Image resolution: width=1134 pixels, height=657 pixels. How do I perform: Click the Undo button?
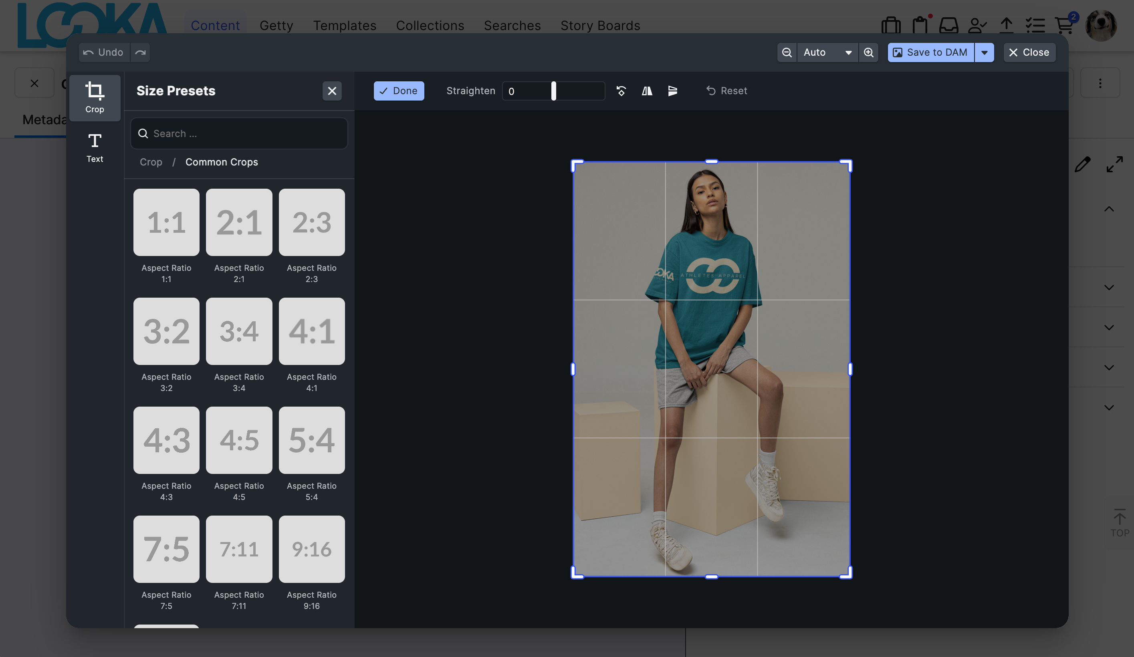pos(104,52)
